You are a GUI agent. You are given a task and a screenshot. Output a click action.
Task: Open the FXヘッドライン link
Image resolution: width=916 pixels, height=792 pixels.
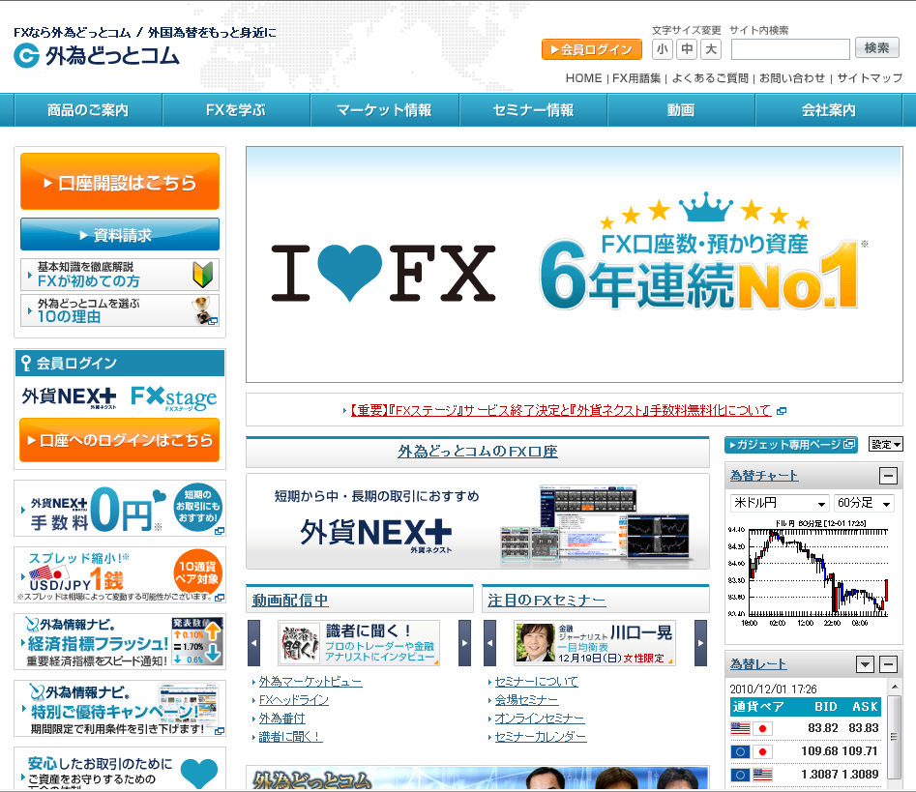[x=294, y=700]
